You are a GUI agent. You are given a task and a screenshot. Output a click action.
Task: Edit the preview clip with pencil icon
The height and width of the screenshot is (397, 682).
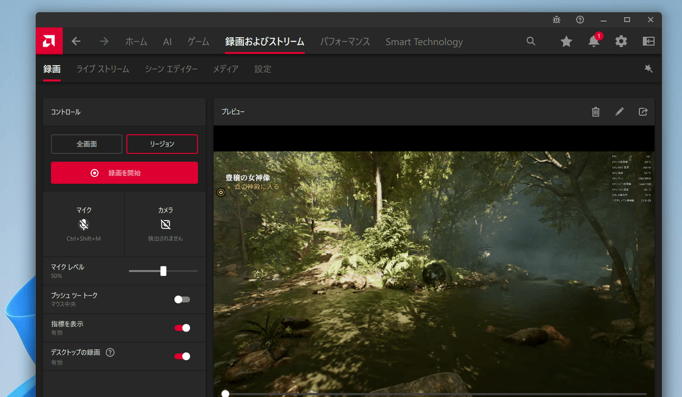click(619, 112)
